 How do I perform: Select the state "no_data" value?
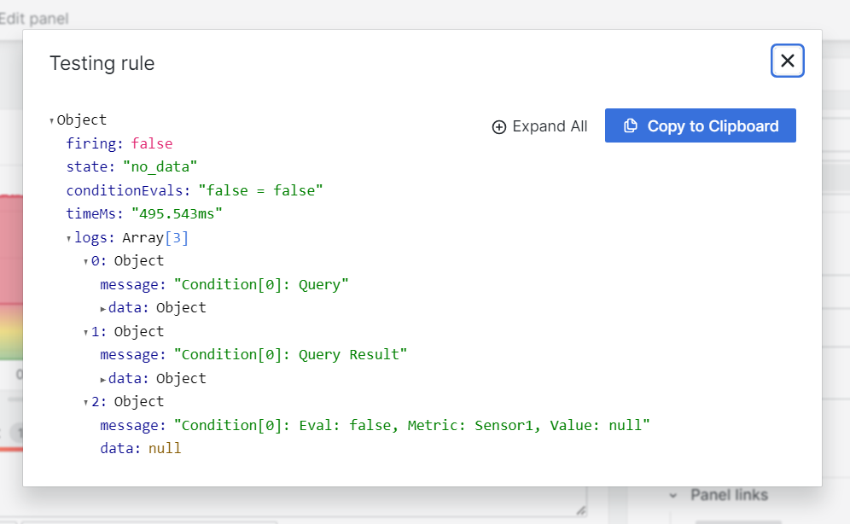click(x=160, y=167)
